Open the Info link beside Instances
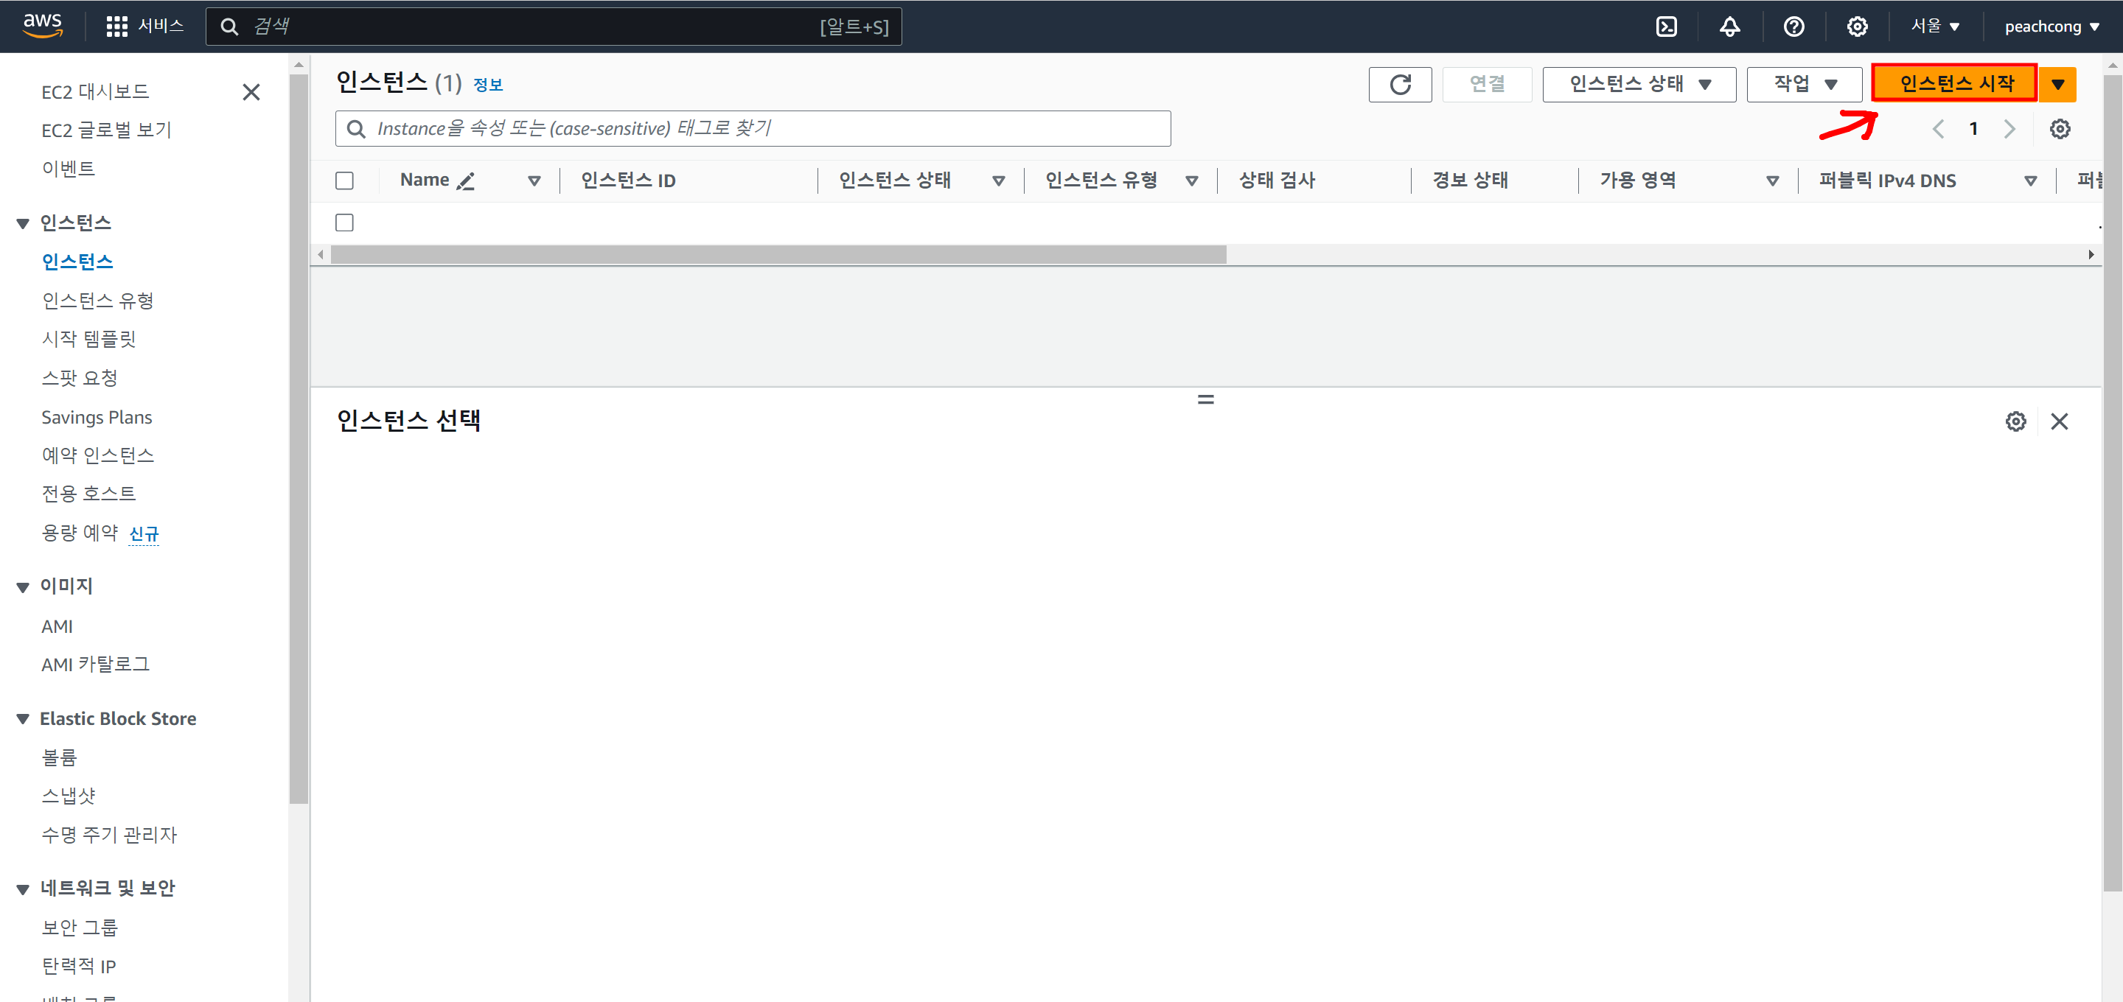 (488, 84)
